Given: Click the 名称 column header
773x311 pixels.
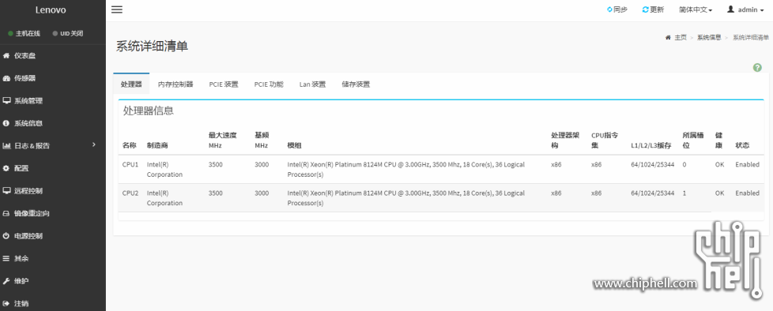Looking at the screenshot, I should pos(129,145).
